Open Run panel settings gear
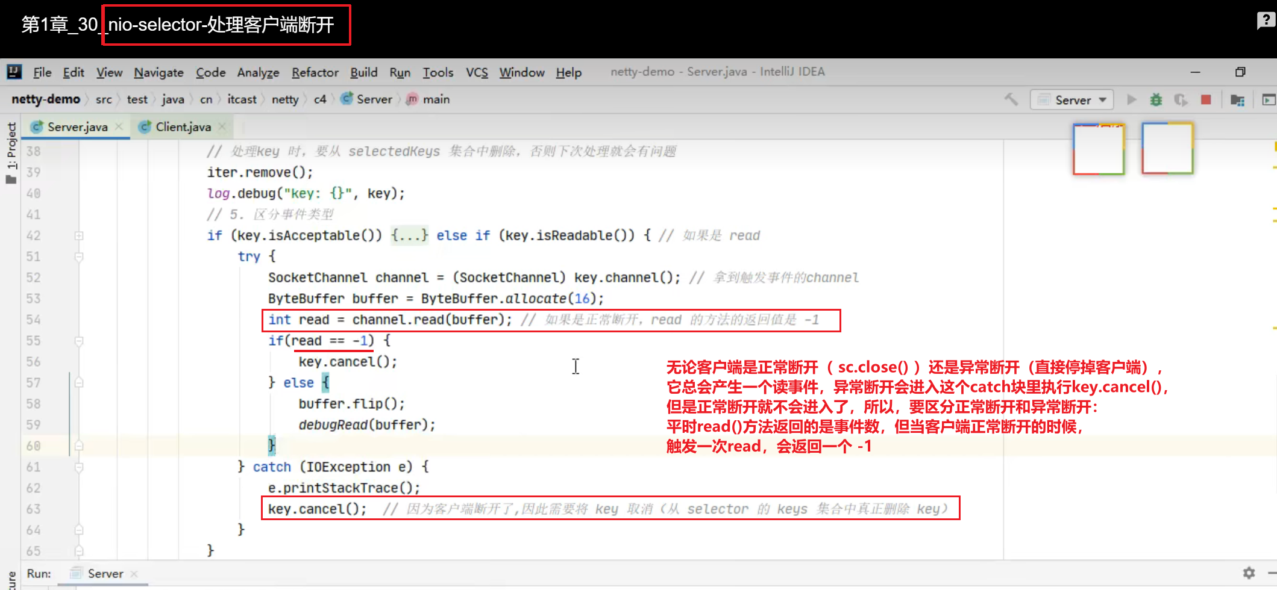Viewport: 1277px width, 590px height. pos(1249,573)
